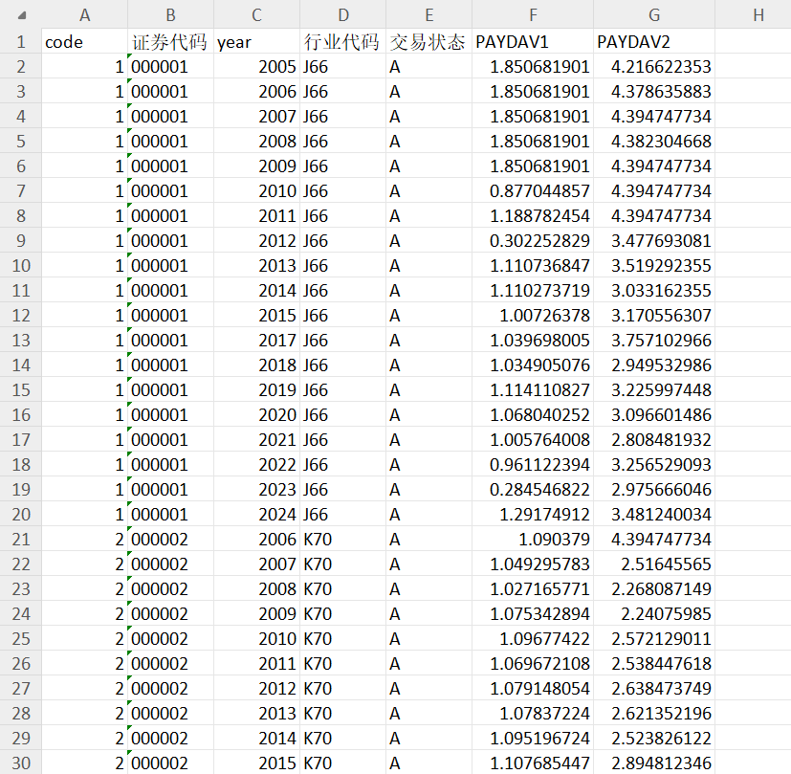Select cell with value 1.095196724
The image size is (791, 774).
533,739
